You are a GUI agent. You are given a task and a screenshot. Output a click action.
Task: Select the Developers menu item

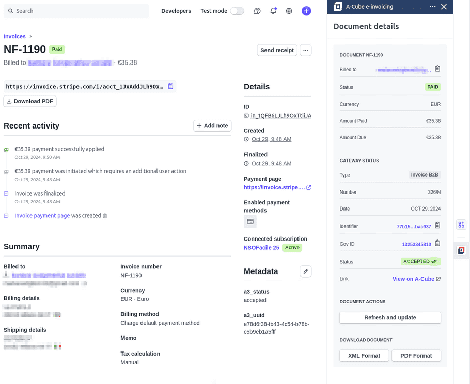point(176,11)
